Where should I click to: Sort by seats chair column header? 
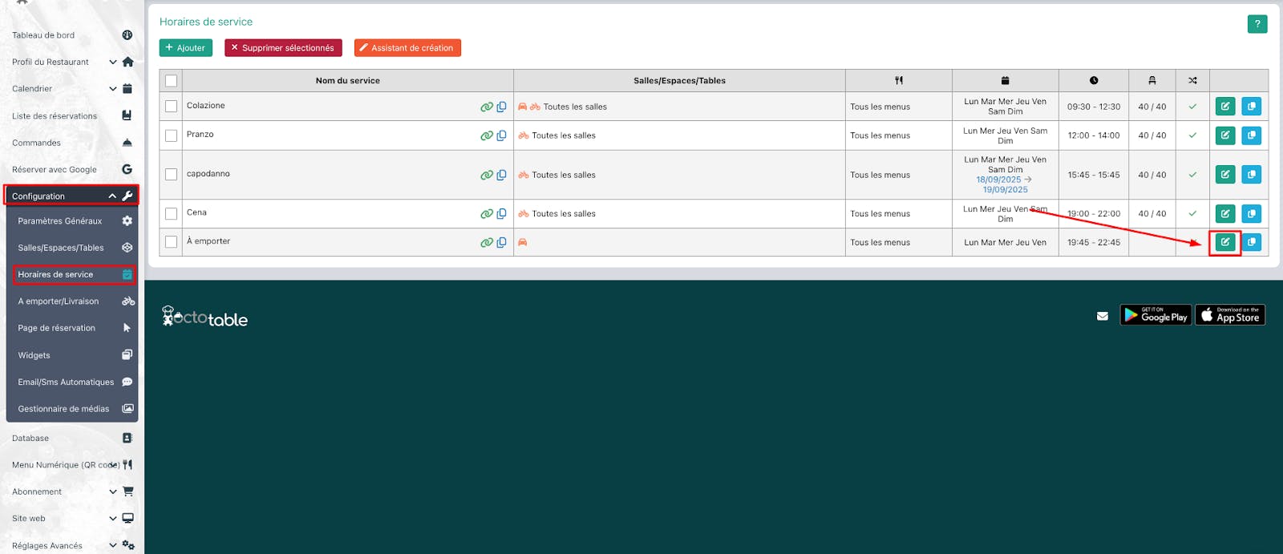click(x=1152, y=80)
